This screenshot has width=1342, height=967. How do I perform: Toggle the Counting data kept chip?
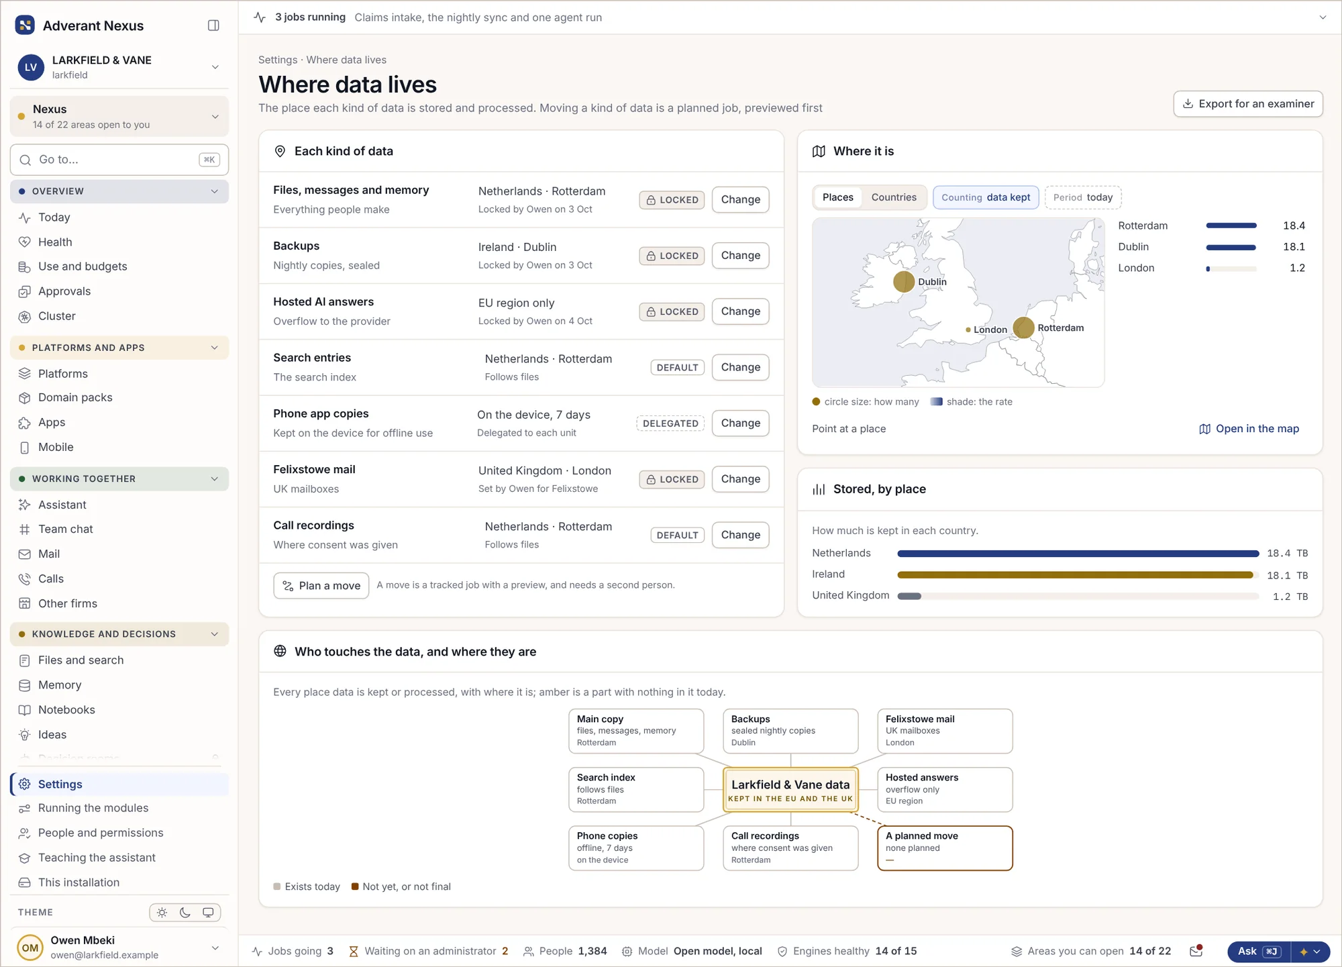986,197
